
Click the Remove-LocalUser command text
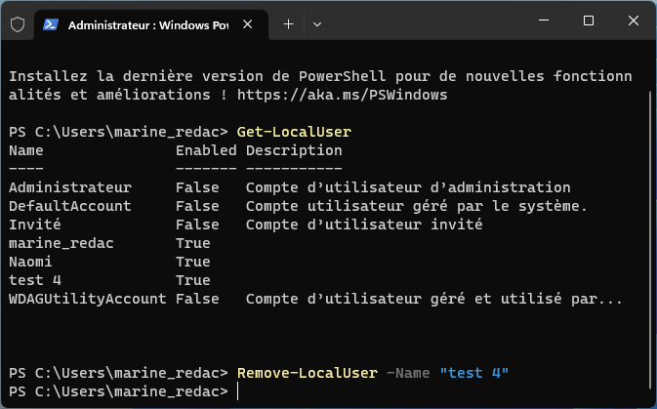tap(308, 373)
